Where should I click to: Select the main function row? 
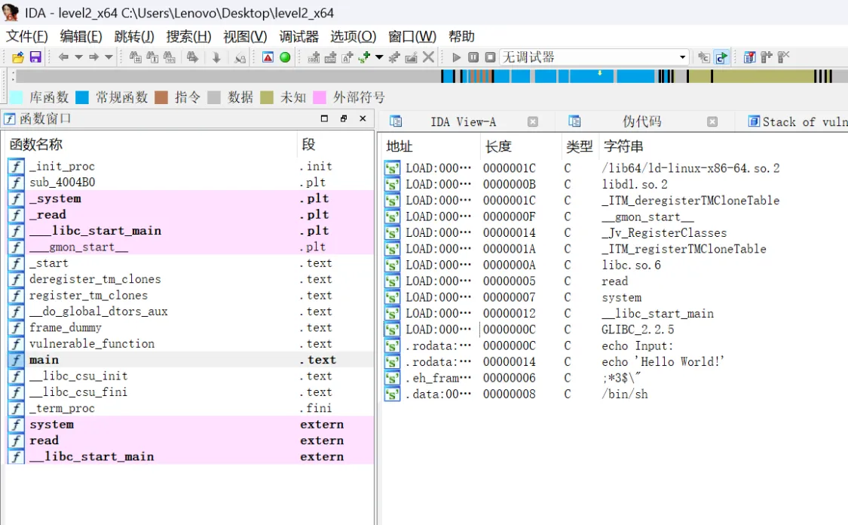point(189,360)
